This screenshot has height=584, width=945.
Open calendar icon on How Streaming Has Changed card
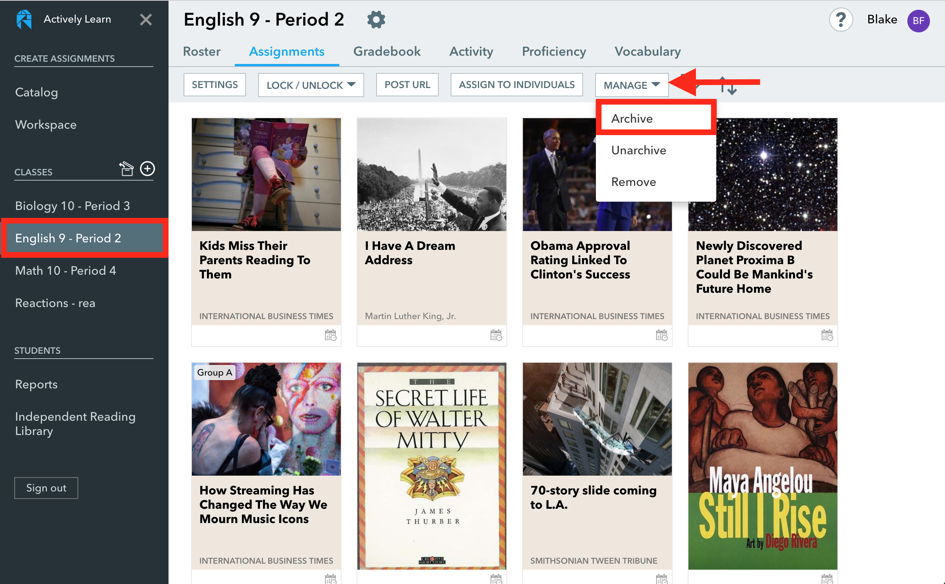coord(330,579)
